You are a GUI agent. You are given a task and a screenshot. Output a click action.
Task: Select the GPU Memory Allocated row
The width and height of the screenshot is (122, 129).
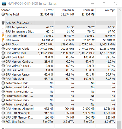[x=59, y=109]
